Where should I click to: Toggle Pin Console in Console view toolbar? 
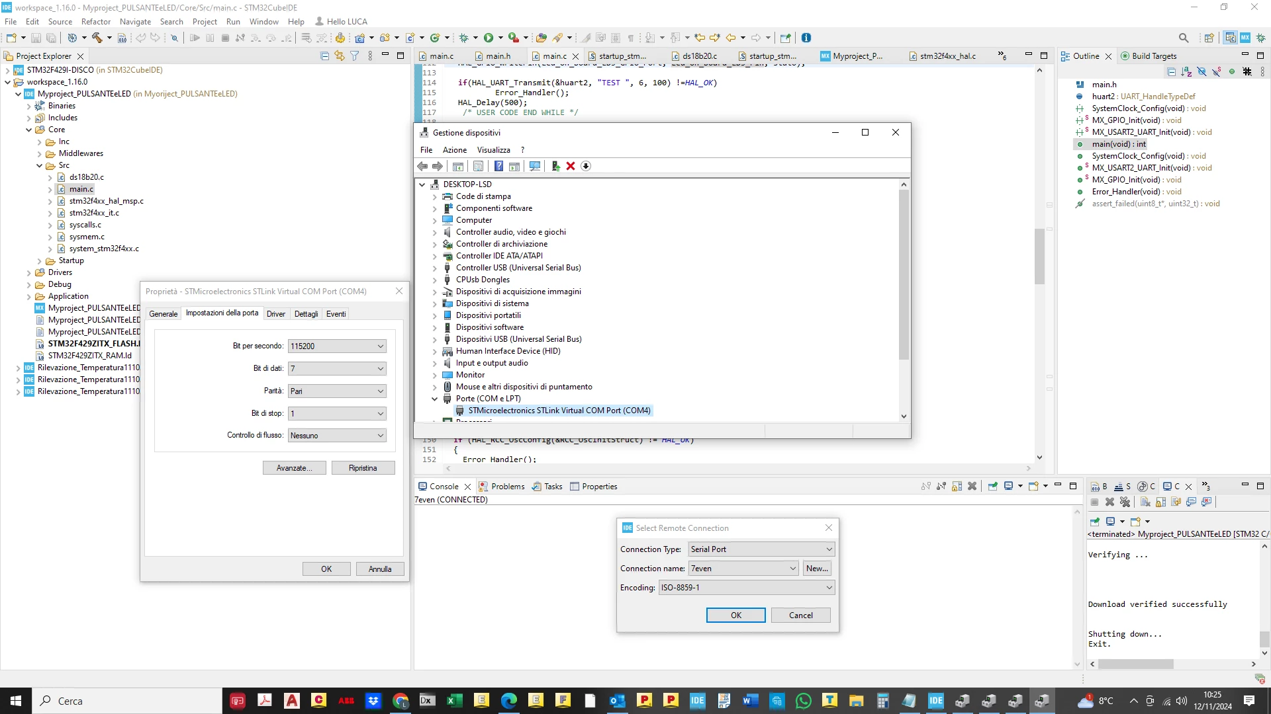pyautogui.click(x=992, y=486)
